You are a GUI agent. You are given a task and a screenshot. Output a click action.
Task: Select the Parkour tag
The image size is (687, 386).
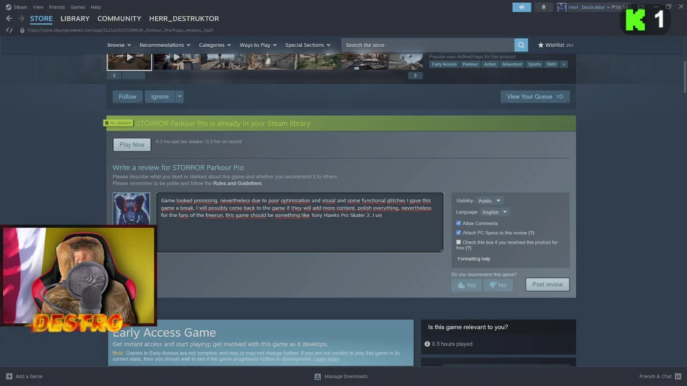(470, 64)
